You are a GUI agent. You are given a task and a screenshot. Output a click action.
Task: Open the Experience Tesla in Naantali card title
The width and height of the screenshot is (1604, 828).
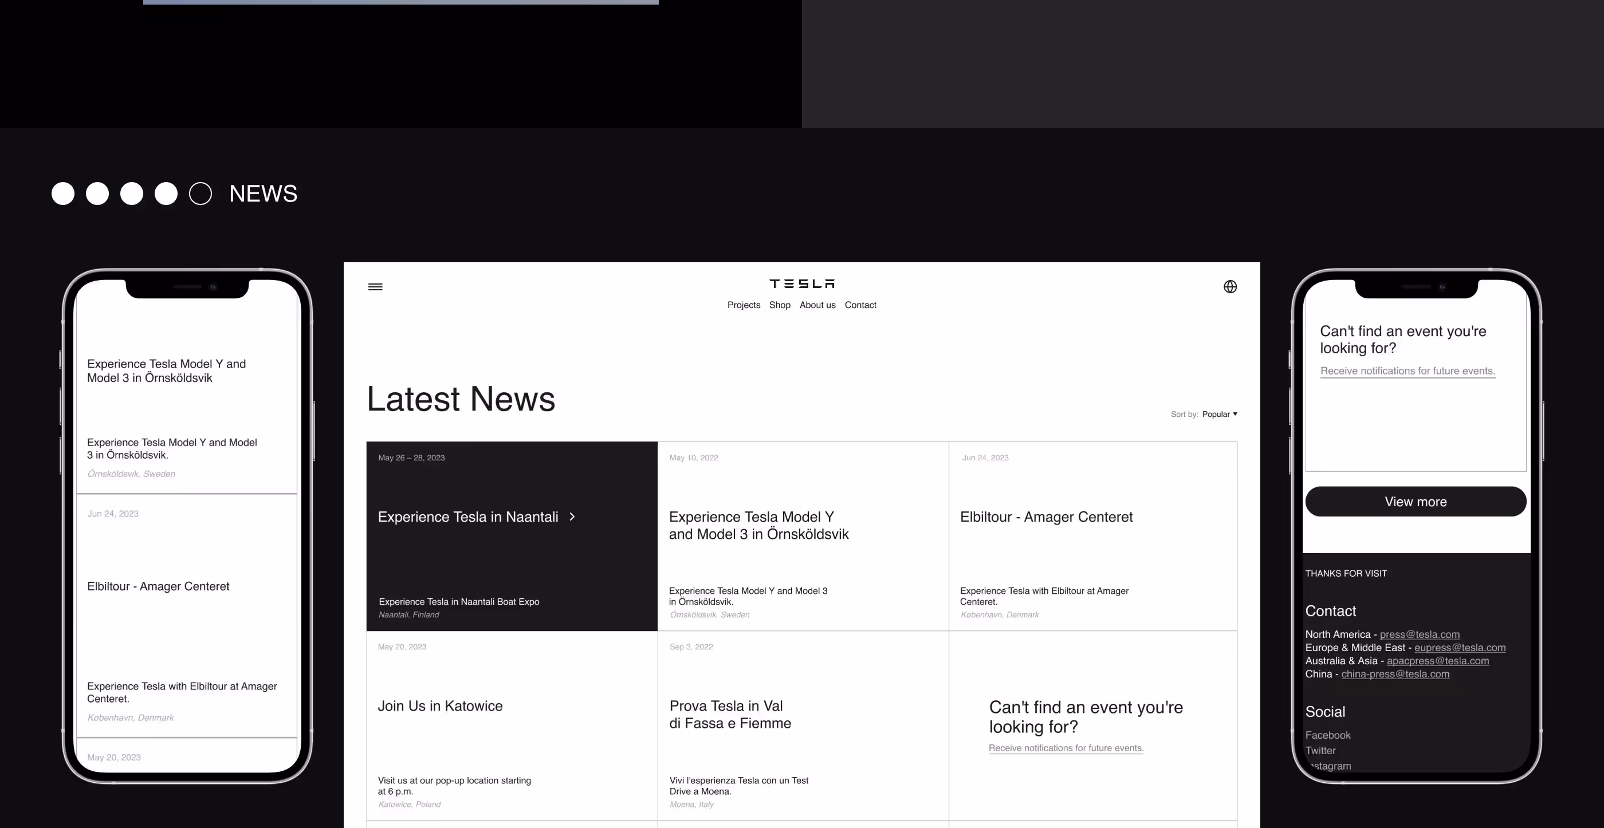coord(468,516)
